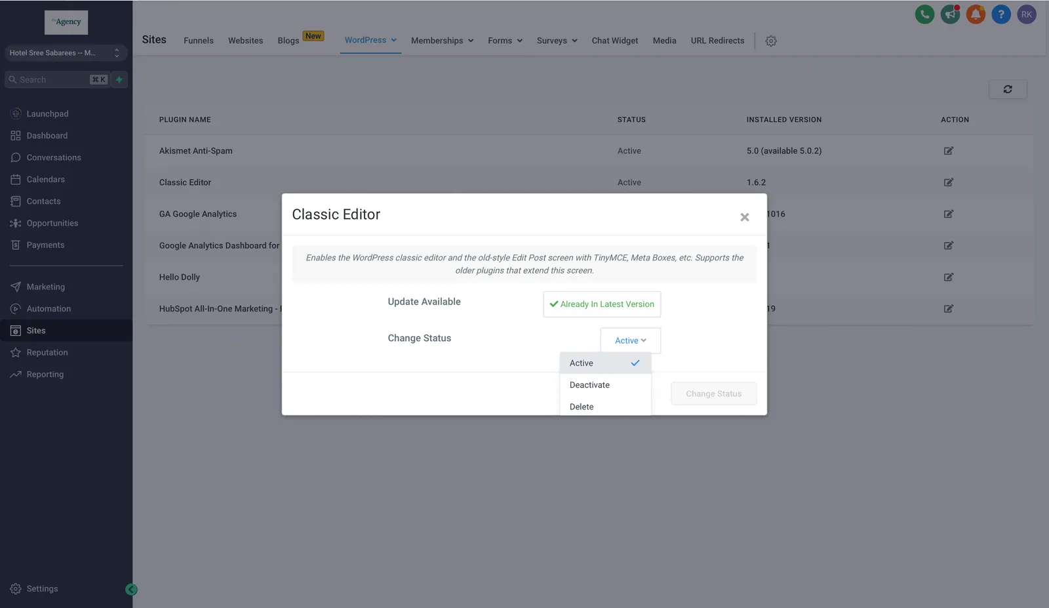Image resolution: width=1049 pixels, height=608 pixels.
Task: Click Already In Latest Version button
Action: tap(602, 304)
